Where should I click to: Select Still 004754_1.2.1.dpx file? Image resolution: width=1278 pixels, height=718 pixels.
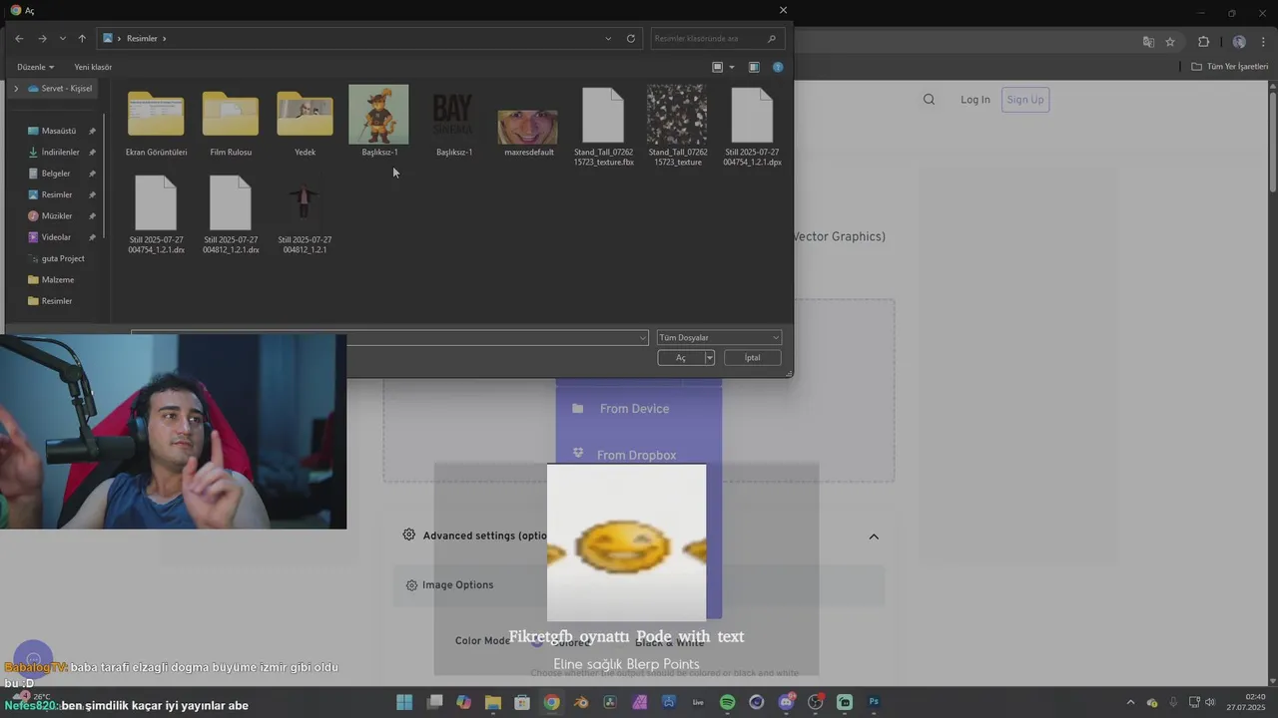pyautogui.click(x=752, y=126)
